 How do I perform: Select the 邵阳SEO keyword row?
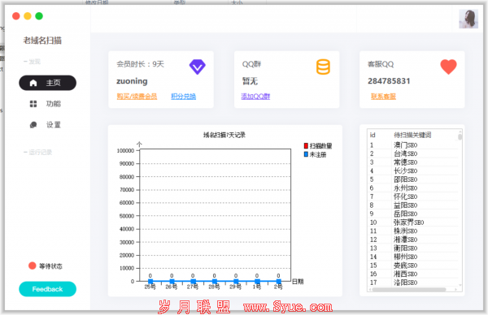pos(412,179)
